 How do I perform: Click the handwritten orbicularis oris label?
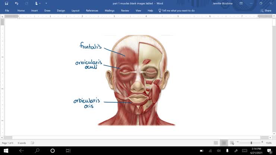tap(87, 103)
